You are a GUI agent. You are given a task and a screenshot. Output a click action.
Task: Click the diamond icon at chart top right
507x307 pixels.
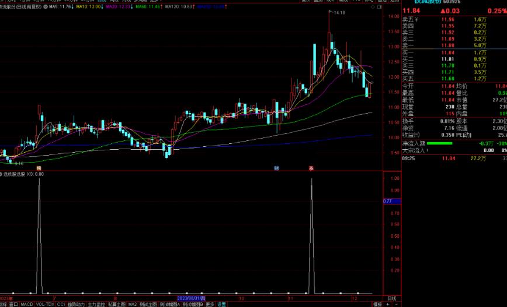pyautogui.click(x=373, y=7)
